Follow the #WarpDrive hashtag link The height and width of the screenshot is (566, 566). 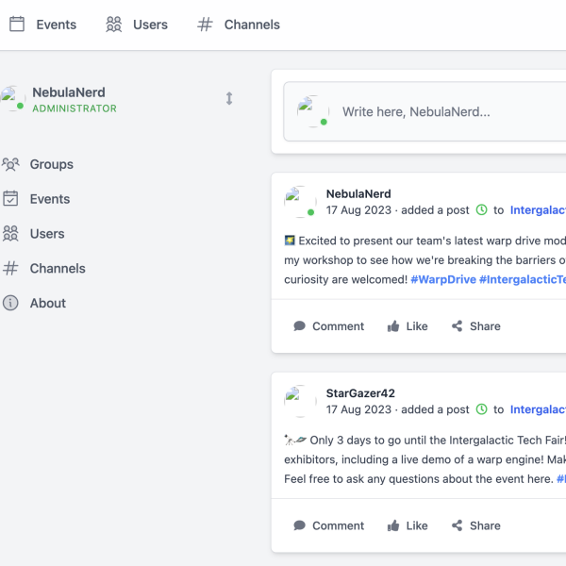coord(442,280)
